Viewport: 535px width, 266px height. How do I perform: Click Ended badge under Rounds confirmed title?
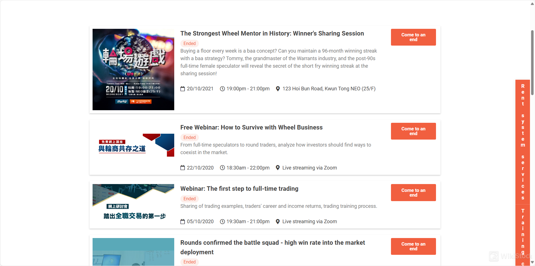click(x=190, y=262)
